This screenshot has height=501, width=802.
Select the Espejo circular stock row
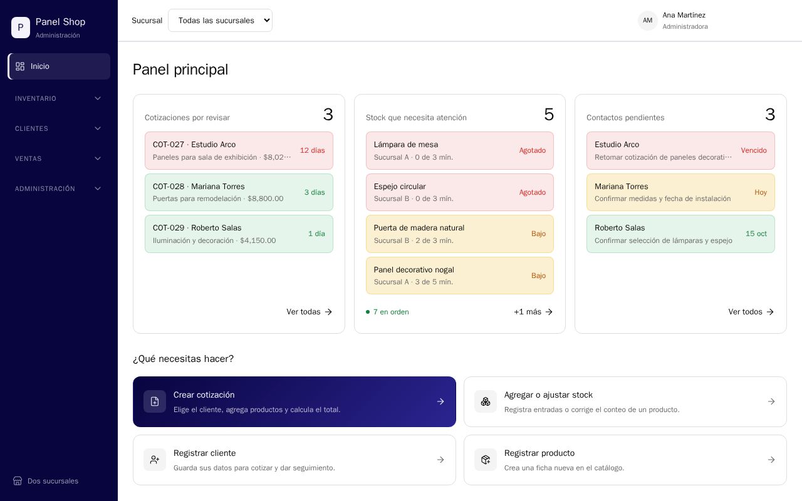[460, 192]
